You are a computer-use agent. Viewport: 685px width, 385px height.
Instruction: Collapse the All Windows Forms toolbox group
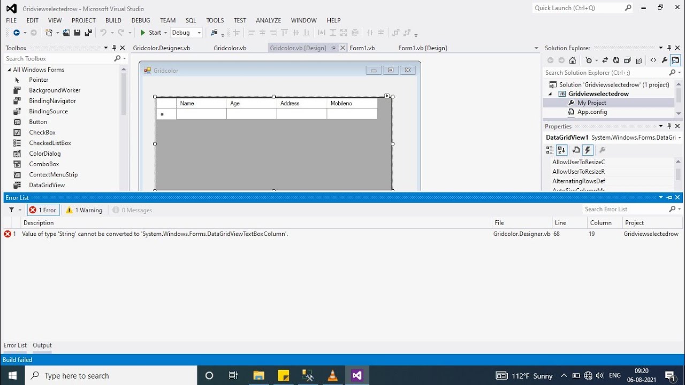pos(9,70)
